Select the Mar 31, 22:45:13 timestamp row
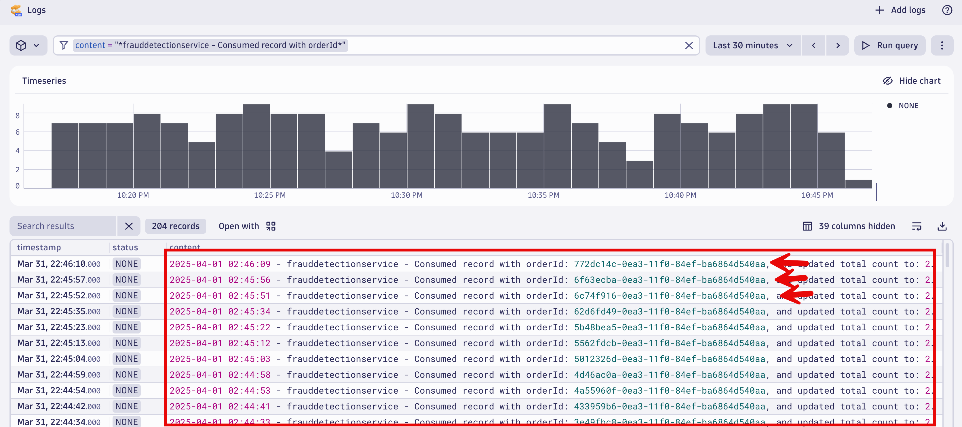Viewport: 962px width, 427px height. 59,343
